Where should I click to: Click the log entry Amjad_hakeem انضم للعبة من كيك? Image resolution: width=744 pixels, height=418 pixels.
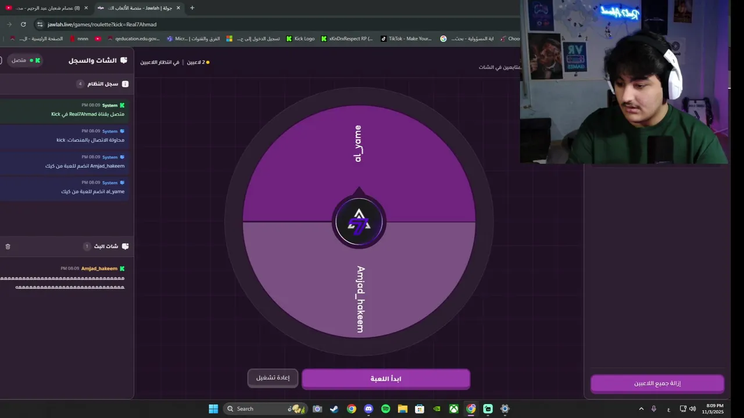[65, 162]
